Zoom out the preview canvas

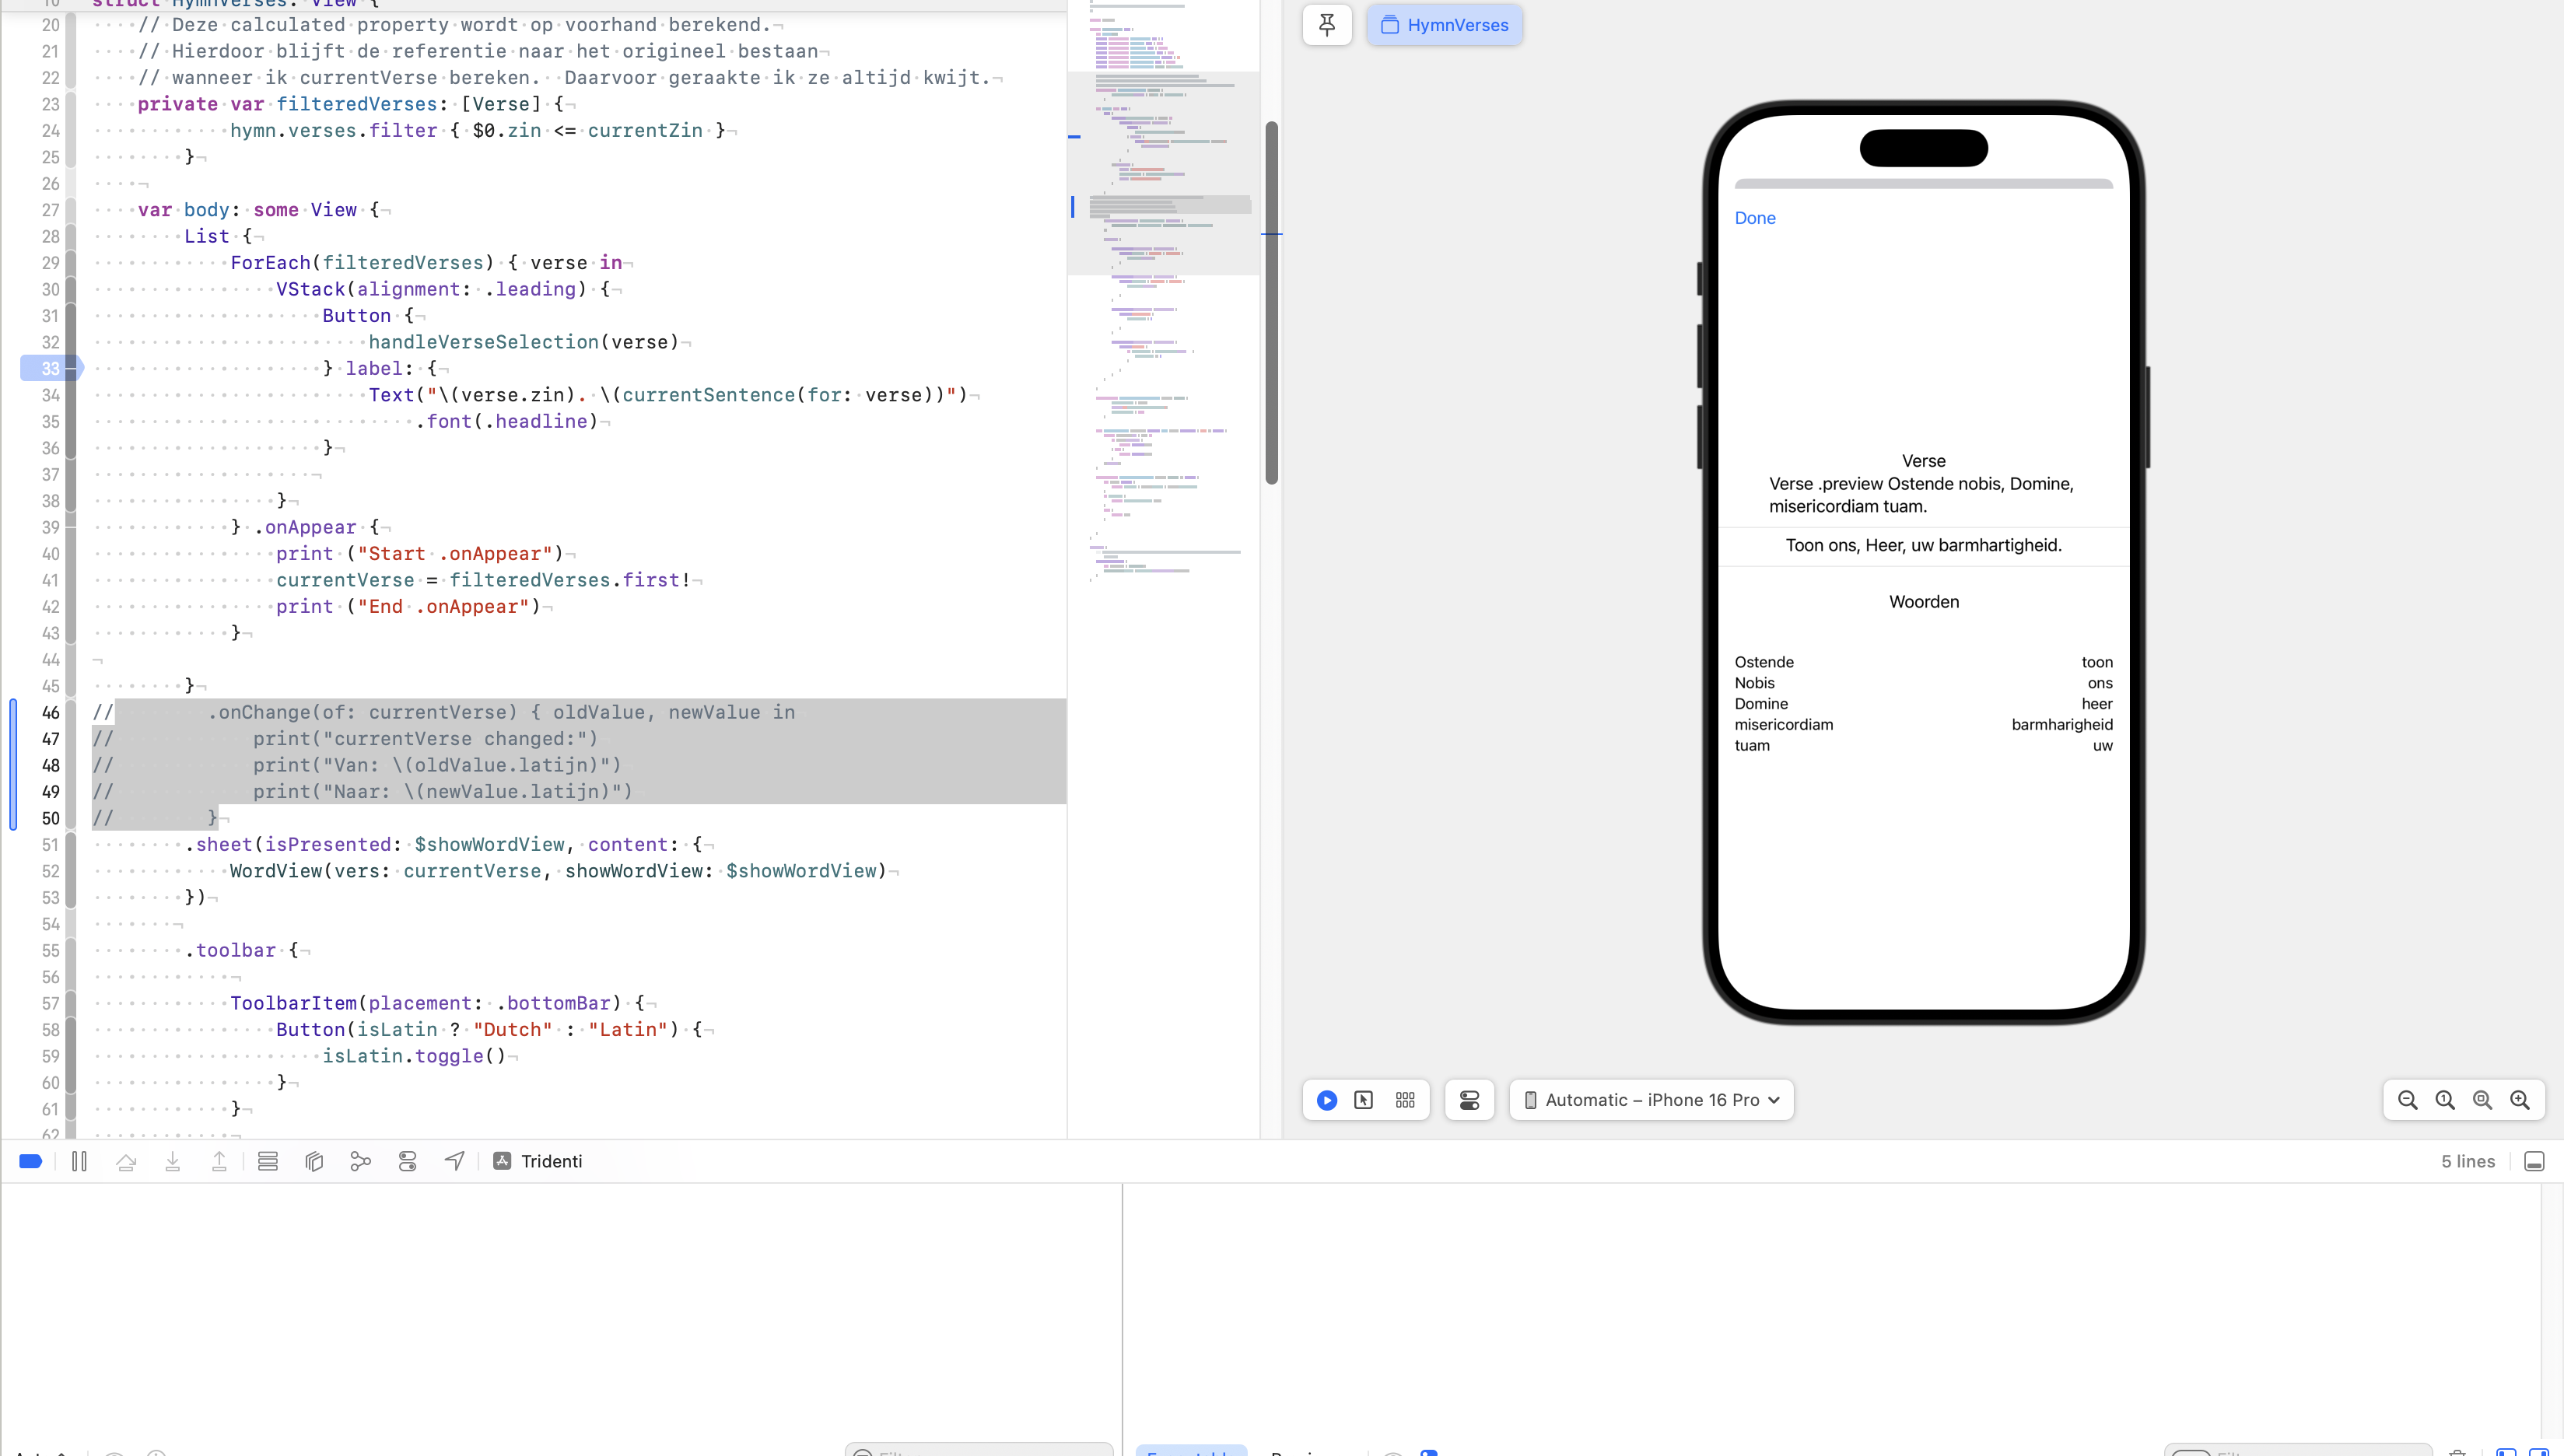(2407, 1100)
